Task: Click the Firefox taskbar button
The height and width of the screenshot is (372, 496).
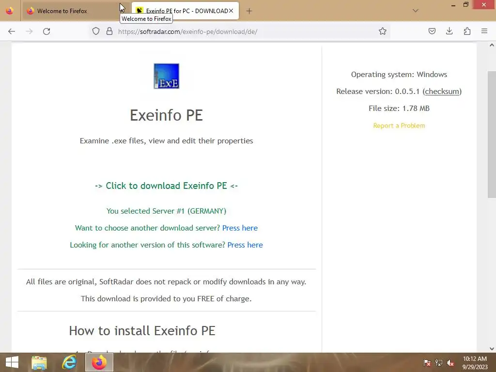Action: (99, 362)
